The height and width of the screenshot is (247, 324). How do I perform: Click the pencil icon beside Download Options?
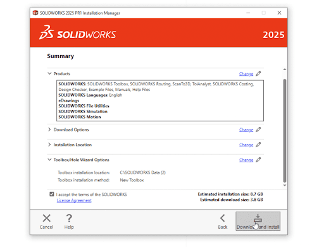258,130
